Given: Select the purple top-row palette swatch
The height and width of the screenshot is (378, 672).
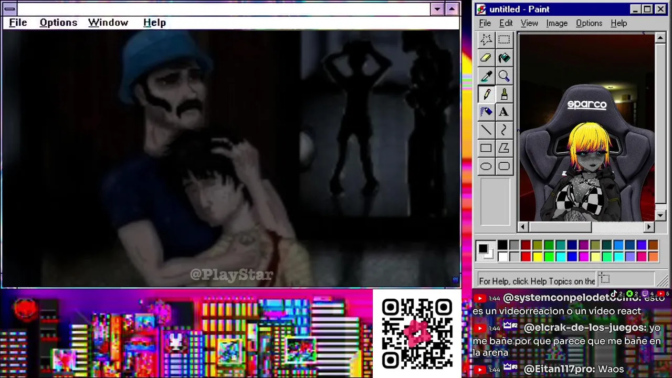Looking at the screenshot, I should pos(583,245).
